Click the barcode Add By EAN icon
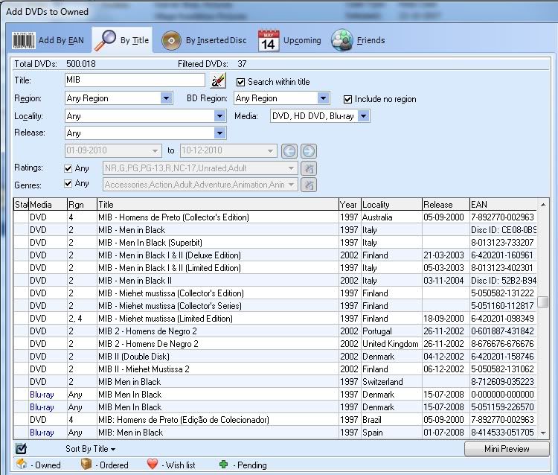The image size is (558, 475). (x=24, y=40)
